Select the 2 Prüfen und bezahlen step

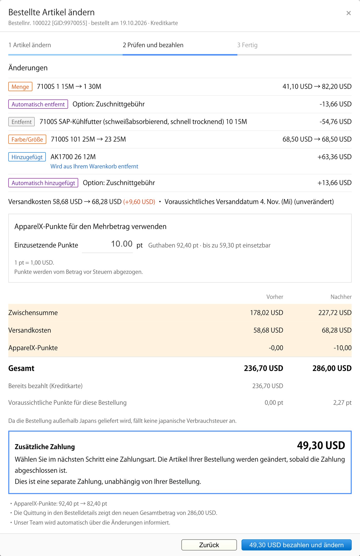pos(153,45)
